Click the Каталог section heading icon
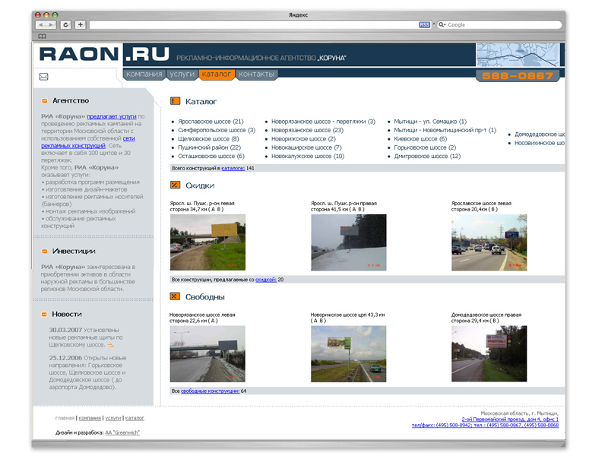Image resolution: width=608 pixels, height=456 pixels. click(x=176, y=101)
